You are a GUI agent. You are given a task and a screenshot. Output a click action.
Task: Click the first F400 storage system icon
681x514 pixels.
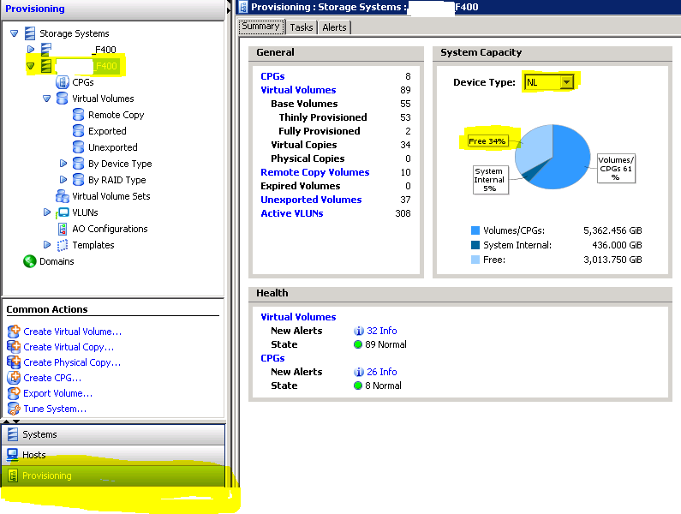pos(46,50)
